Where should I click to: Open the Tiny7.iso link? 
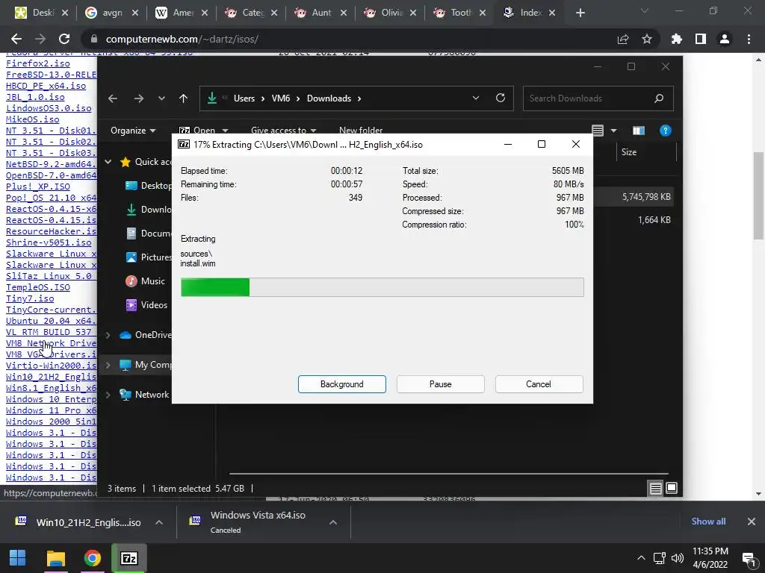coord(30,298)
